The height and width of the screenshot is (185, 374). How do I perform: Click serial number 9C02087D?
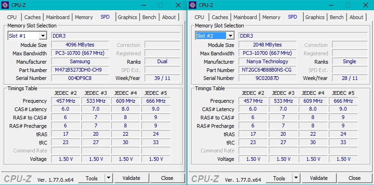(267, 78)
